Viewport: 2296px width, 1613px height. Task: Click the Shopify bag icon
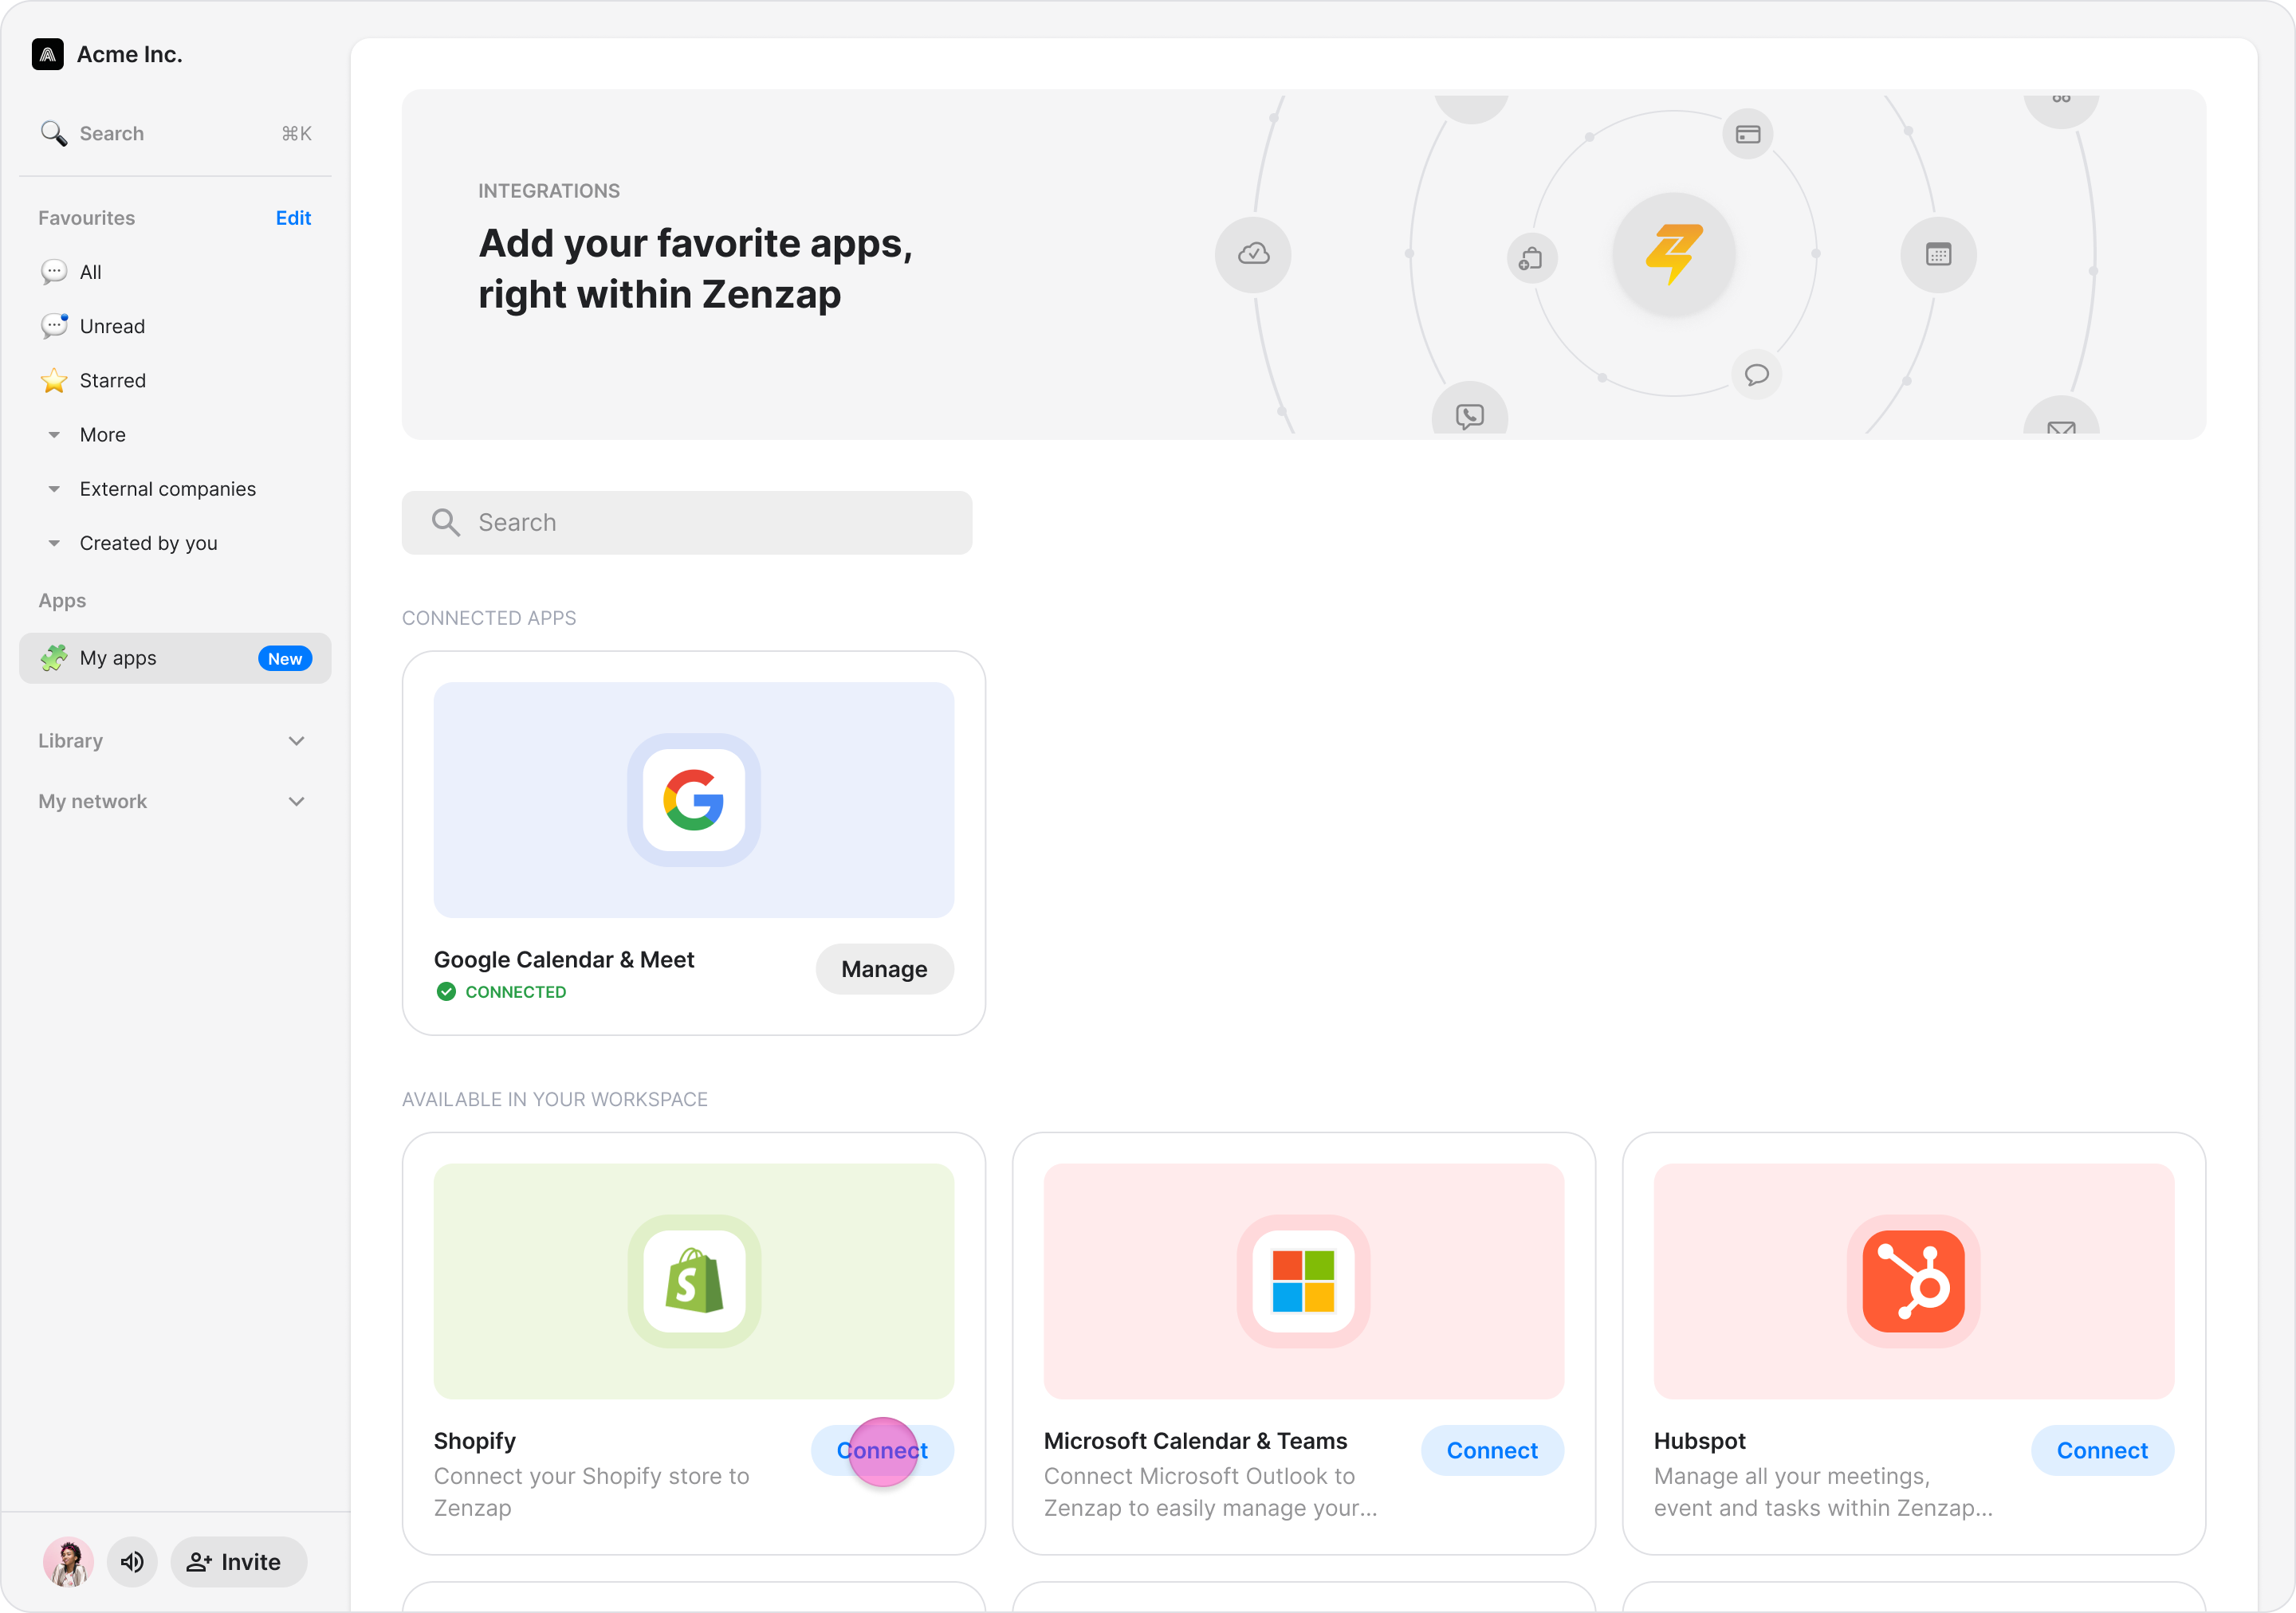pyautogui.click(x=693, y=1280)
